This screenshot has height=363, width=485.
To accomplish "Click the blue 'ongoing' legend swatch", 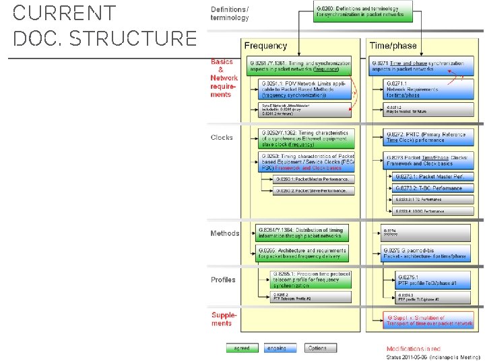I will pyautogui.click(x=280, y=348).
